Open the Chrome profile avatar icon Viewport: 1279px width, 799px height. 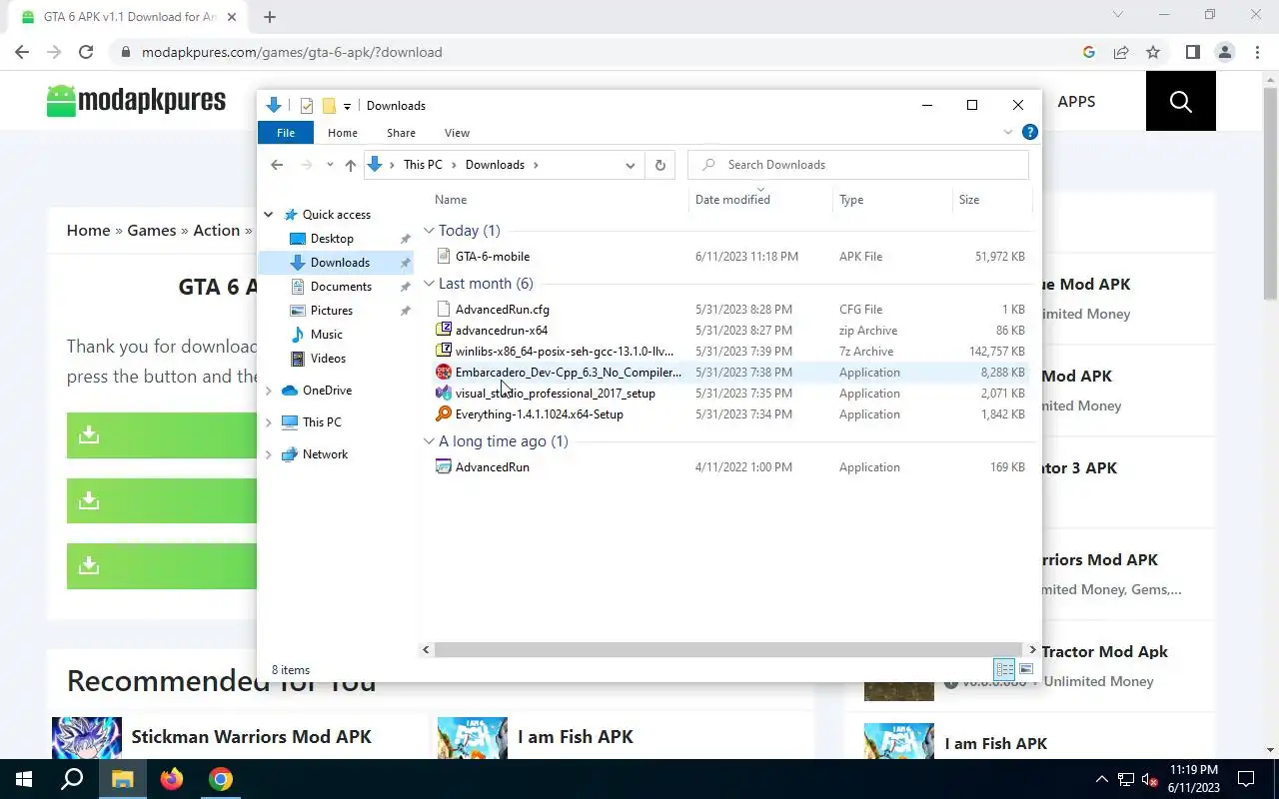click(x=1225, y=52)
